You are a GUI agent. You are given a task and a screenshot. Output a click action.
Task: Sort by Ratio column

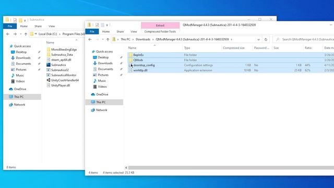pos(308,48)
